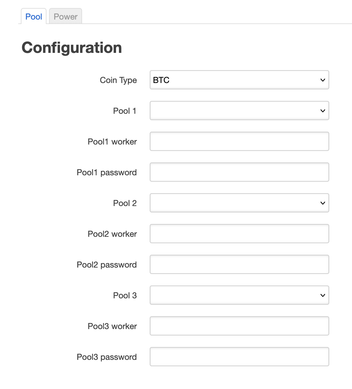The image size is (352, 389).
Task: Click the "Pool1 worker" label text
Action: 112,142
